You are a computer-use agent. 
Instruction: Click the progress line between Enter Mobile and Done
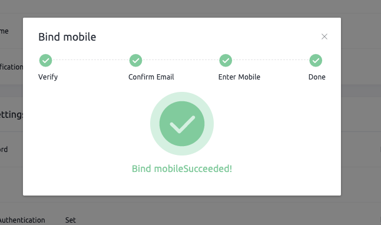[271, 59]
